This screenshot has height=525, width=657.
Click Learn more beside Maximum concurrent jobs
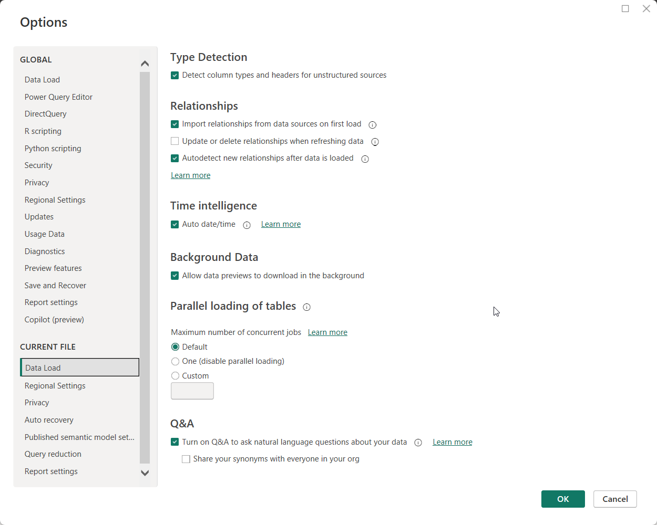(327, 332)
